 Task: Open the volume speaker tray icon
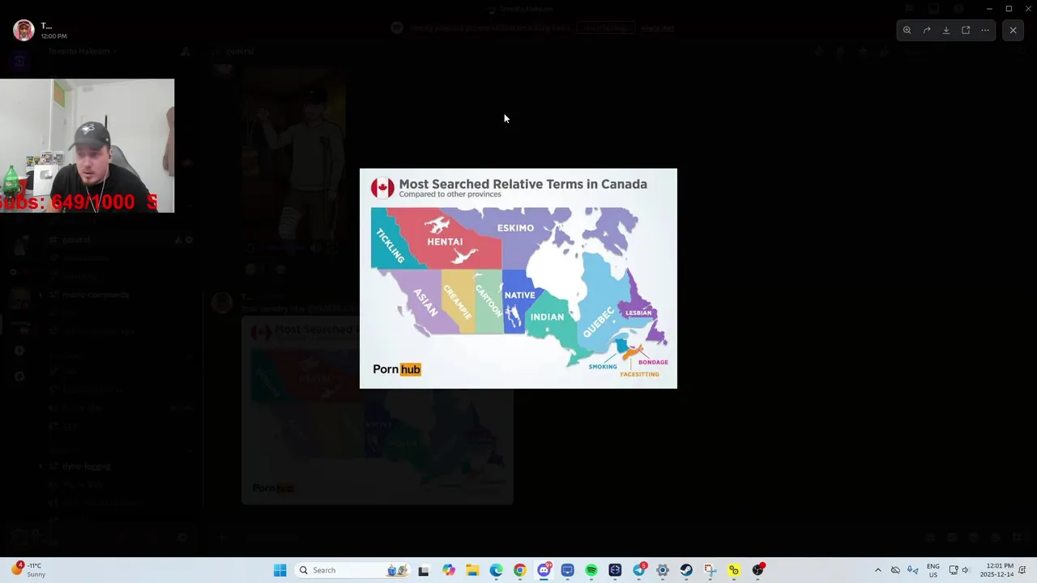pos(966,570)
